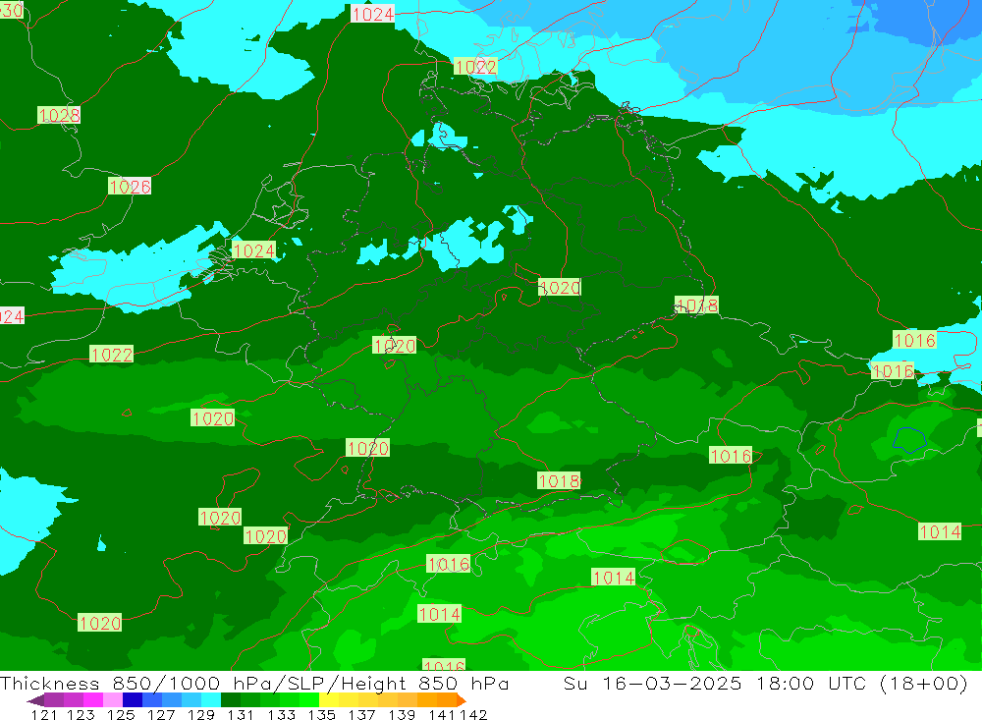Viewport: 982px width, 720px height.
Task: Click the 1018 label overlapping the eastern border line
Action: click(x=696, y=305)
